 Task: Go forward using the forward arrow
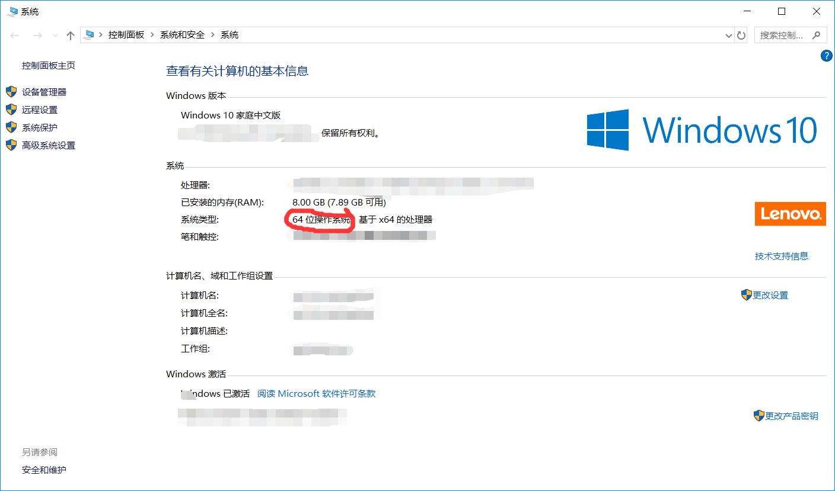(x=37, y=36)
